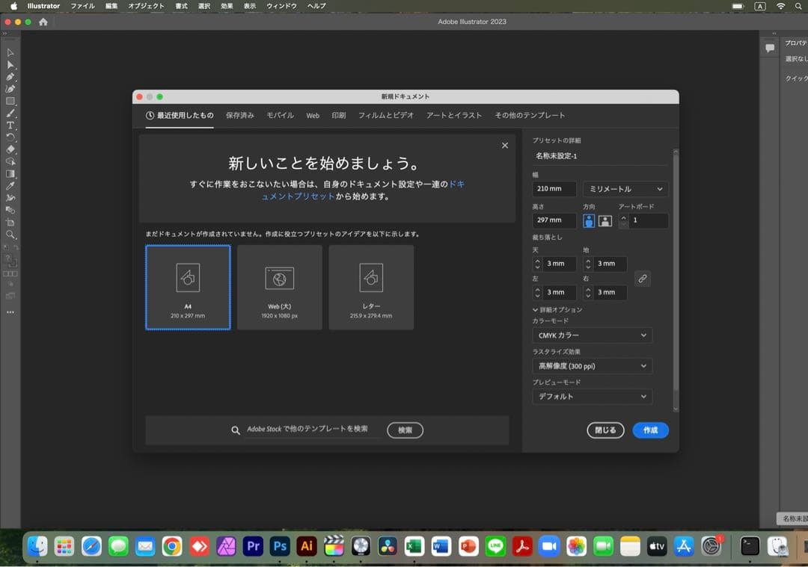Screen dimensions: 808x567
Task: Select the Pen tool
Action: tap(10, 77)
